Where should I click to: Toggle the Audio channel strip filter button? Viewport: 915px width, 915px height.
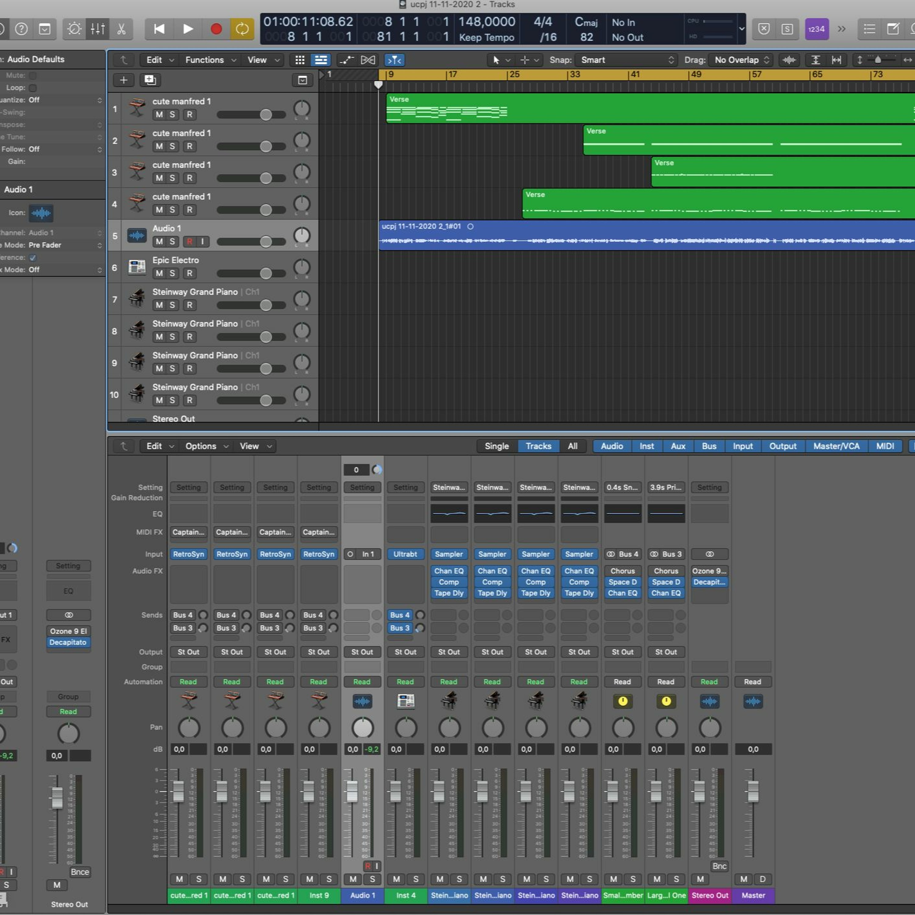[x=612, y=446]
